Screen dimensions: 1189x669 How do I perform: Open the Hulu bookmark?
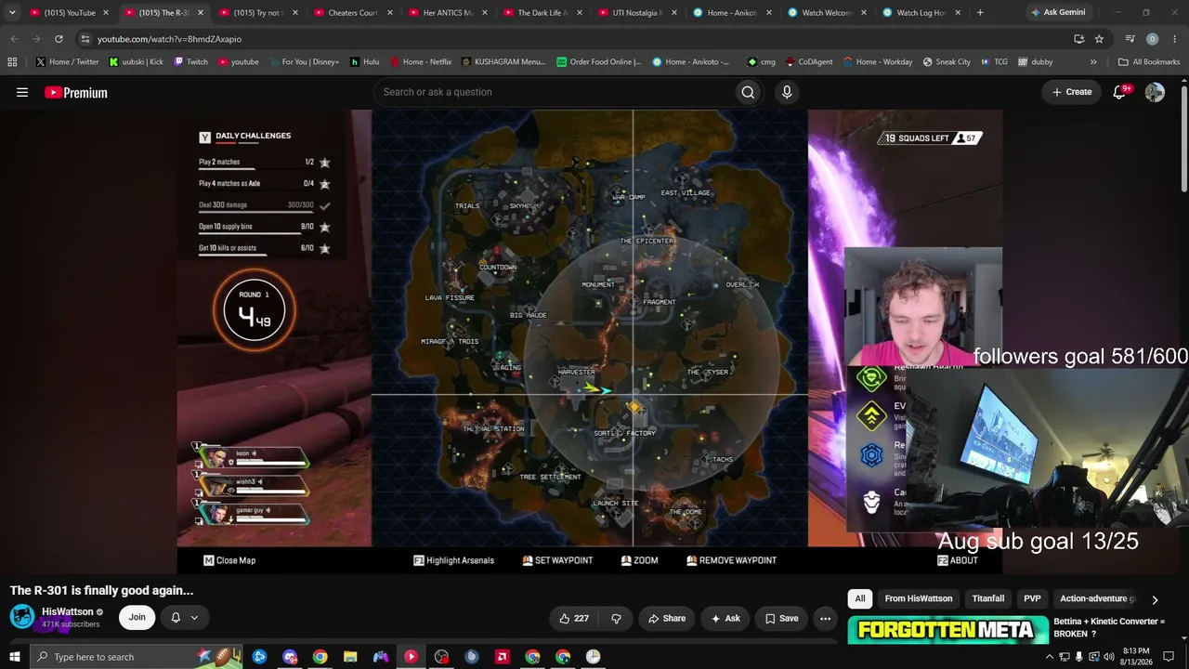(365, 62)
